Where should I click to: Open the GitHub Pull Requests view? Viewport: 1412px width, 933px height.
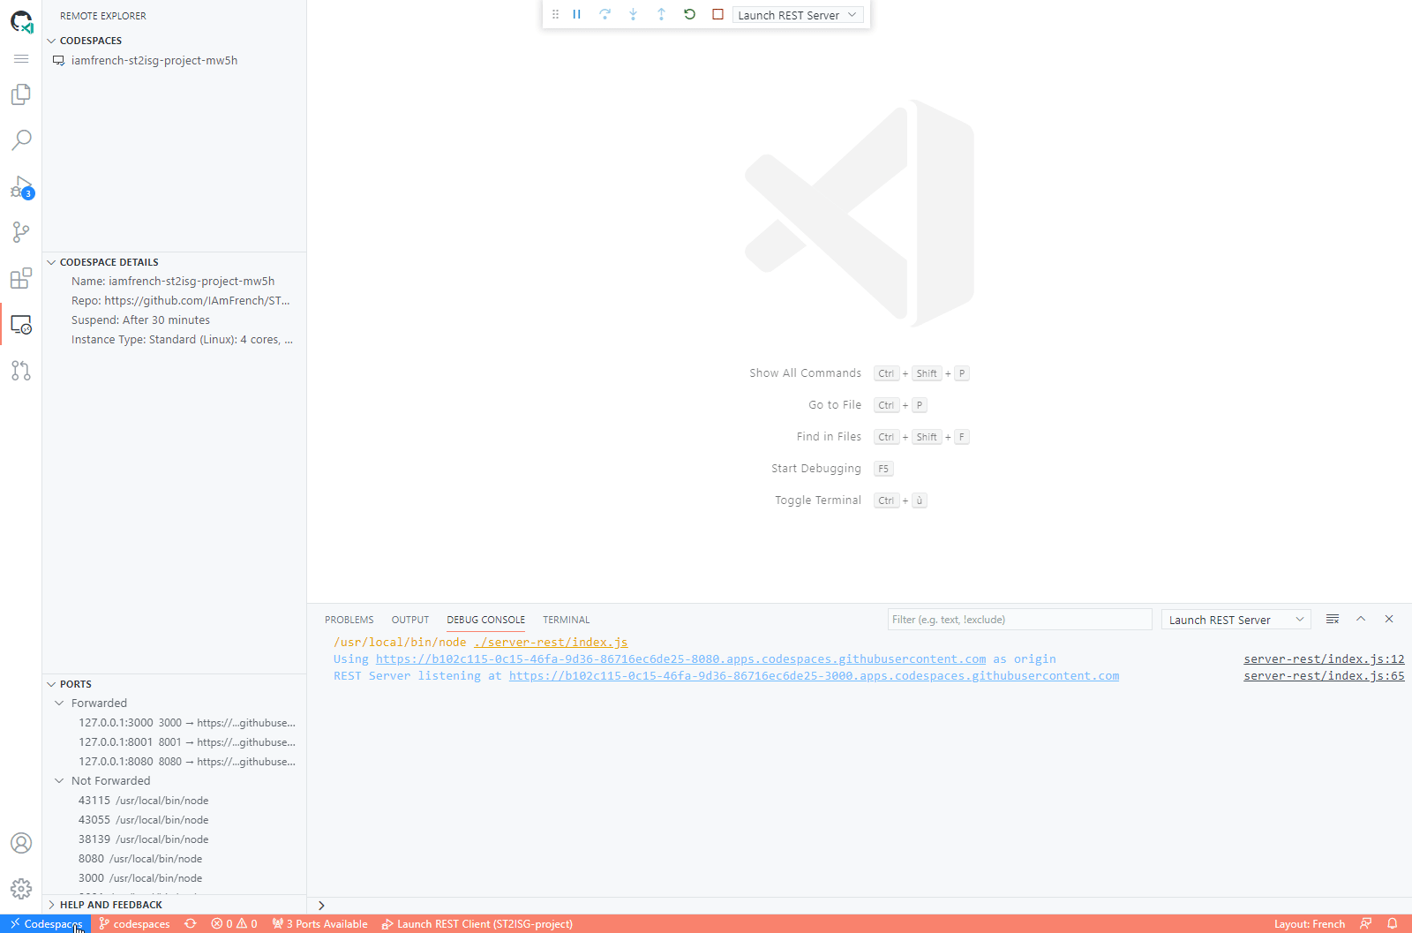point(21,371)
